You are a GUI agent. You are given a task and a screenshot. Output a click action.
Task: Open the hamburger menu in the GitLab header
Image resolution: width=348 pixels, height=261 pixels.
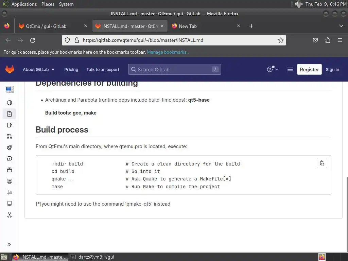pyautogui.click(x=290, y=69)
